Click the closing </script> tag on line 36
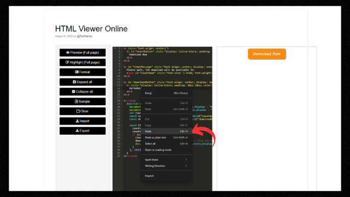Viewport: 350px width, 197px height. point(130,156)
